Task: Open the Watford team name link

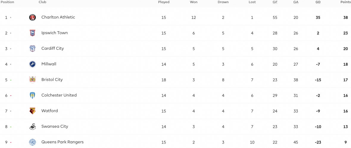Action: click(49, 111)
